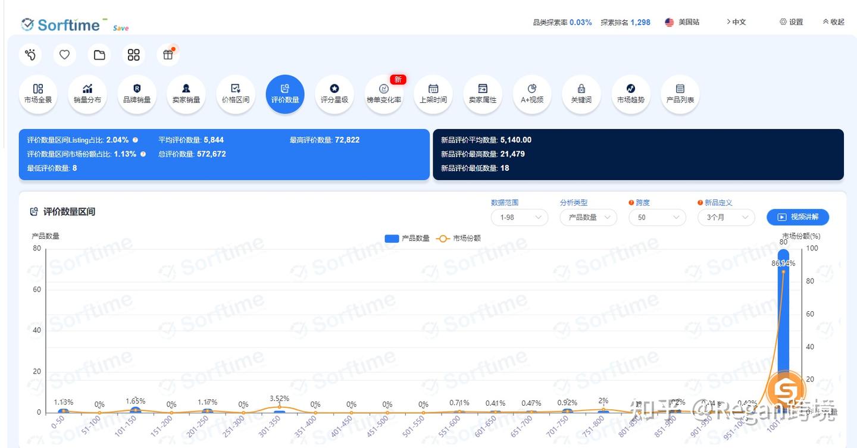Open the 数据范围 dropdown showing 1-98
This screenshot has height=448, width=857.
(x=520, y=218)
